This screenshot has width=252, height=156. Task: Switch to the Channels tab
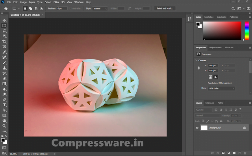(210, 103)
